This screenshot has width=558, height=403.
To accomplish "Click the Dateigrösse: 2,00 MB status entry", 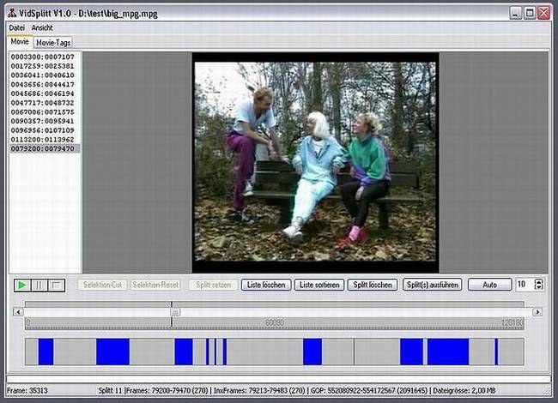I will (x=464, y=390).
